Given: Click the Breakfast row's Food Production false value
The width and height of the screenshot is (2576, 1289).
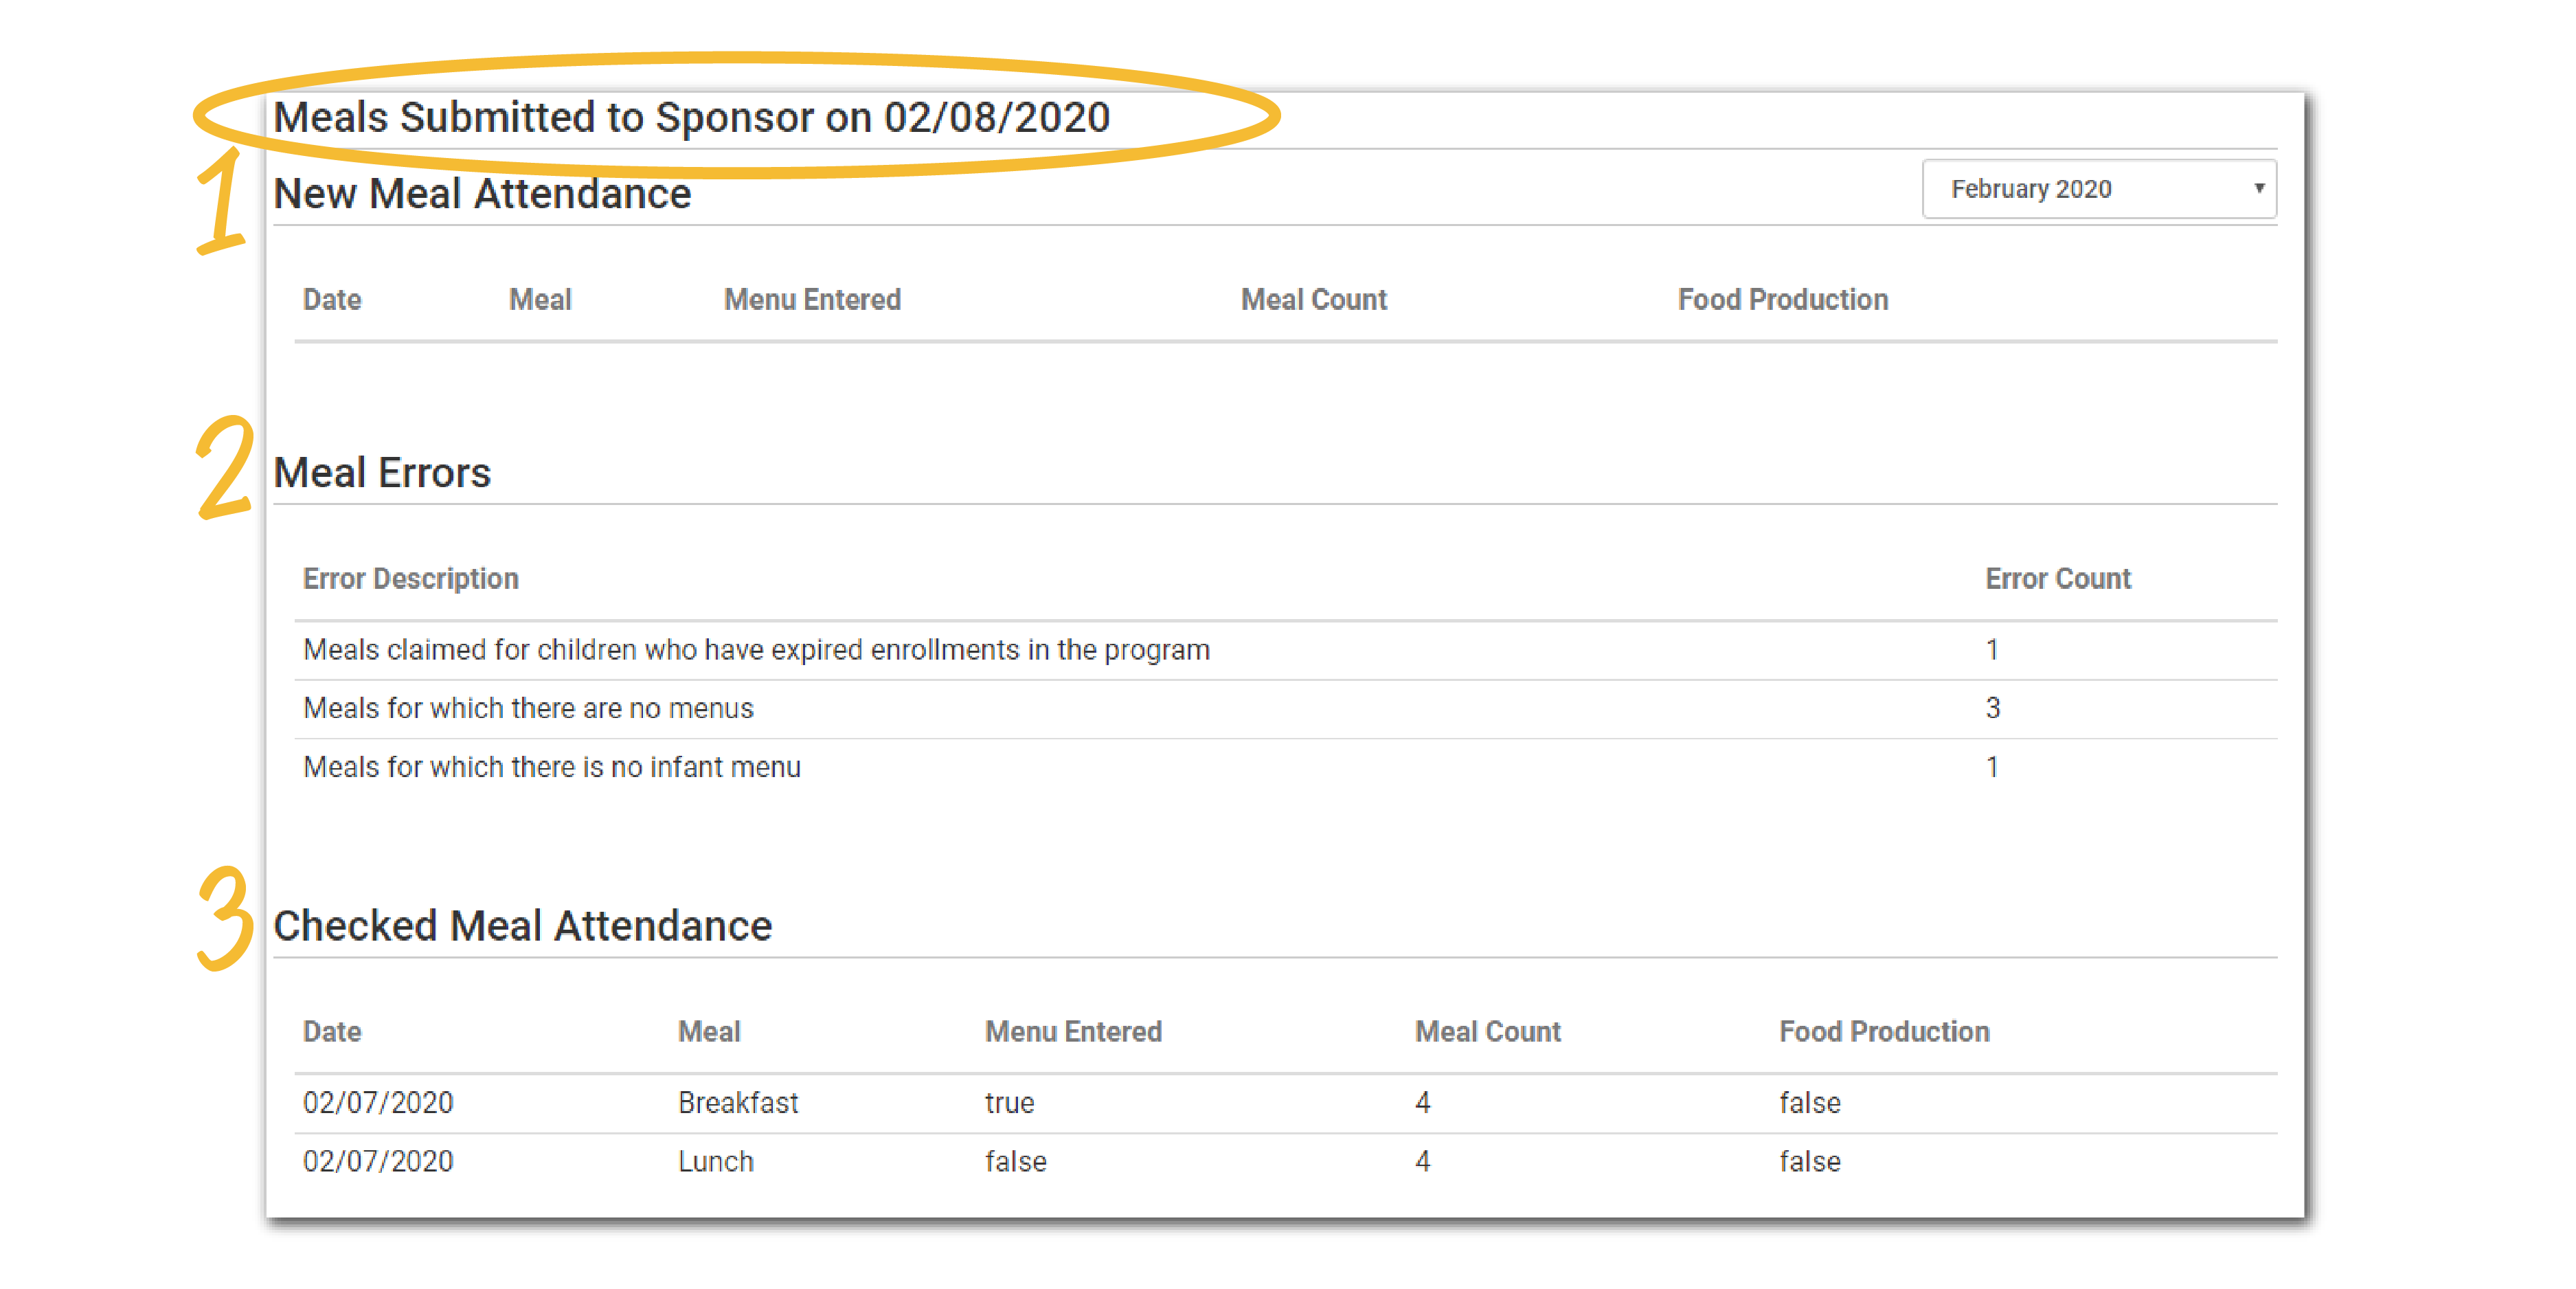Looking at the screenshot, I should pyautogui.click(x=1809, y=1102).
